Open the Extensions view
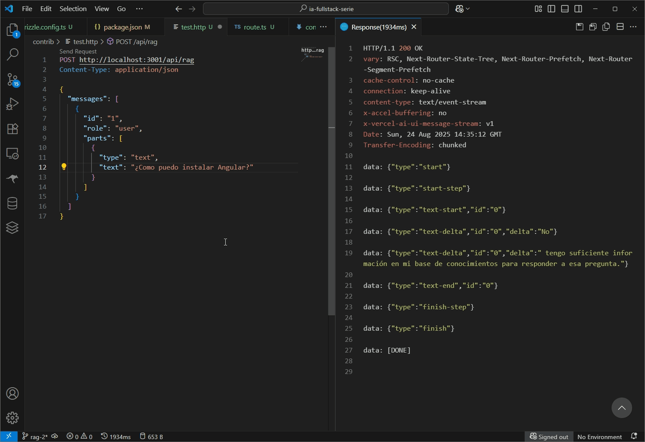This screenshot has width=645, height=442. pyautogui.click(x=12, y=129)
